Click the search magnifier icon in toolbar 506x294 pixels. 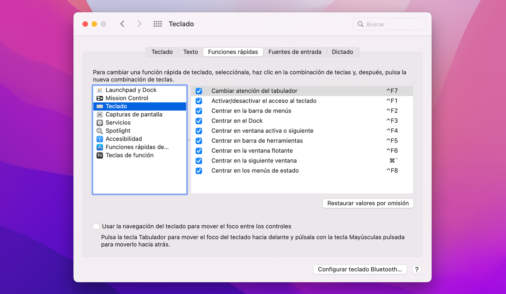360,24
